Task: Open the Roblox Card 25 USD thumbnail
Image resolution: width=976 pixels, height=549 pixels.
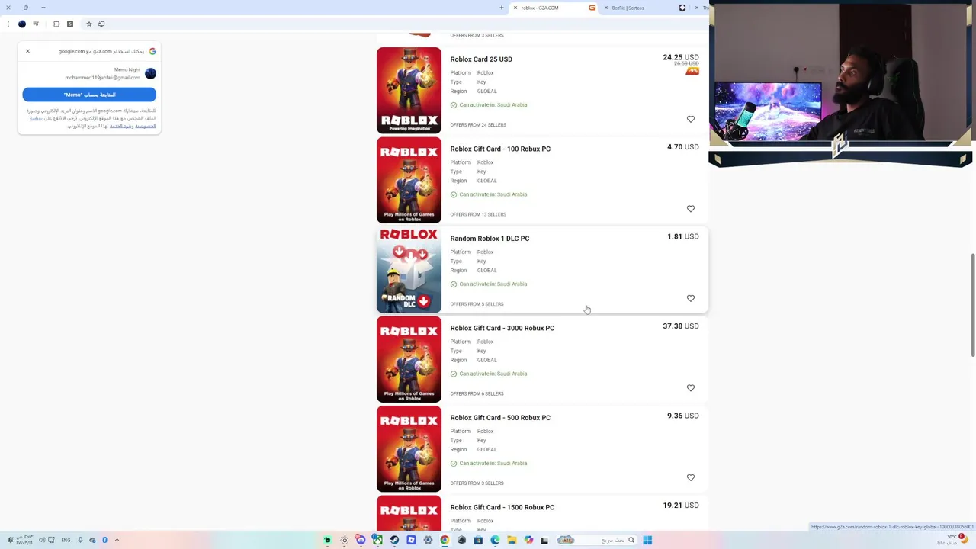Action: tap(409, 91)
